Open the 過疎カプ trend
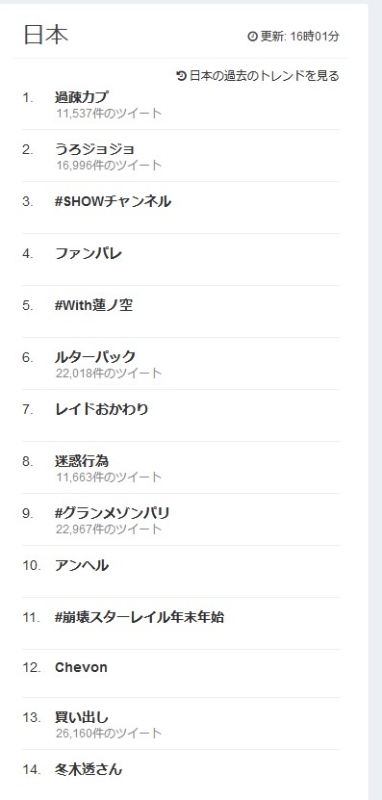The width and height of the screenshot is (382, 800). (x=82, y=97)
